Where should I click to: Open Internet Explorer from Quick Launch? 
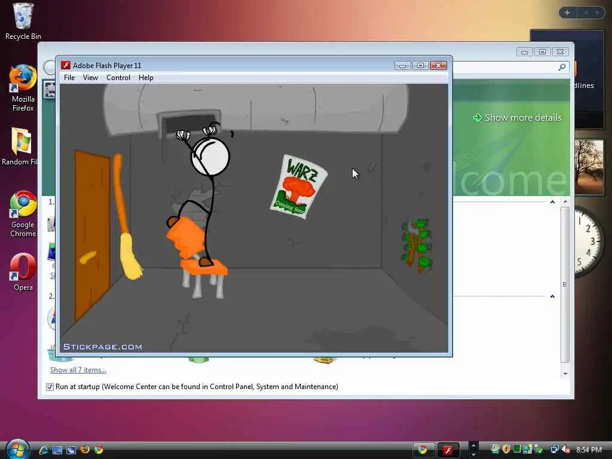click(43, 449)
